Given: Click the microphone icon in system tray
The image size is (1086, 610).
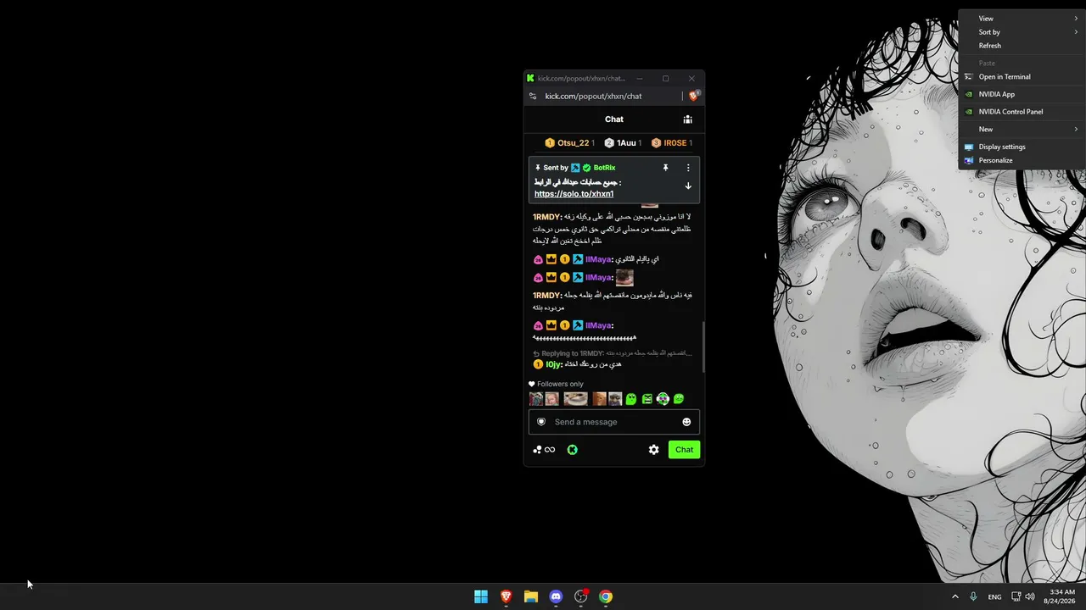Looking at the screenshot, I should [x=974, y=596].
